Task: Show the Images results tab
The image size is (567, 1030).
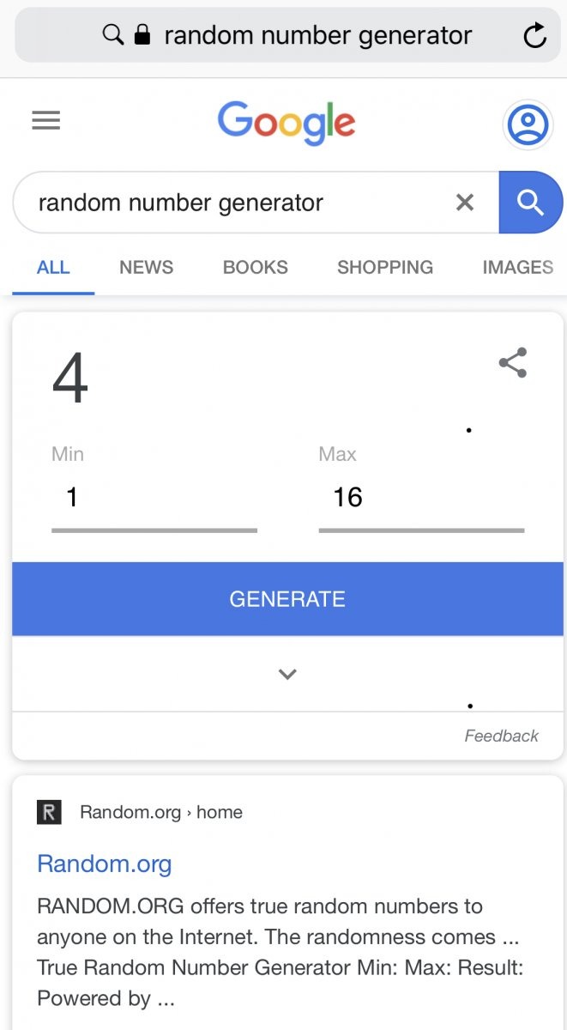Action: coord(517,267)
